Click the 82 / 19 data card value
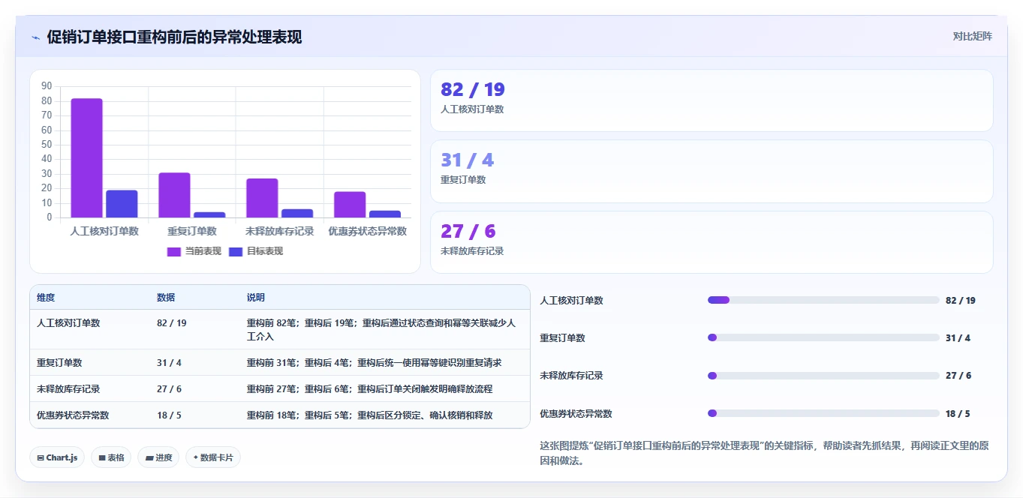Screen dimensions: 1023x498 pyautogui.click(x=473, y=90)
